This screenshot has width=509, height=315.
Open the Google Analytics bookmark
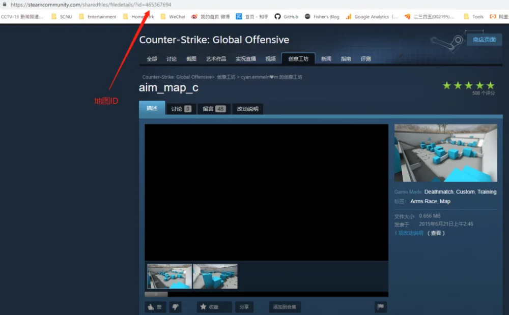click(372, 17)
